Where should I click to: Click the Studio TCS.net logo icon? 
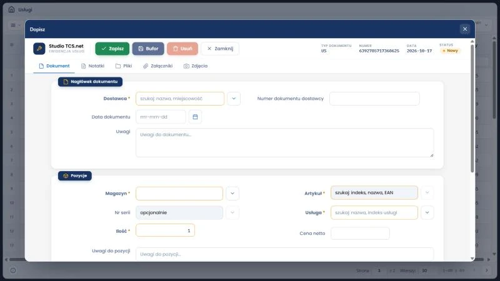pos(39,49)
